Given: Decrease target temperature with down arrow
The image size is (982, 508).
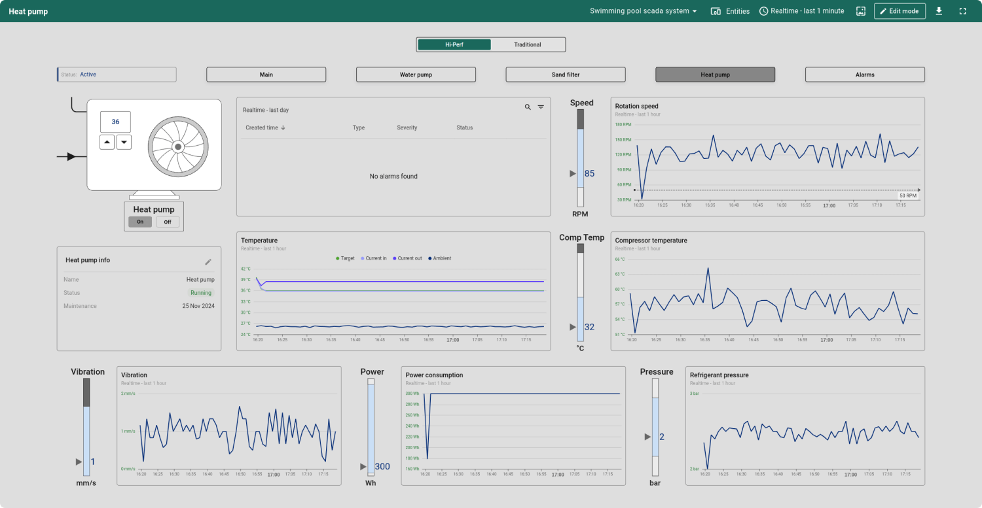Looking at the screenshot, I should [x=124, y=143].
